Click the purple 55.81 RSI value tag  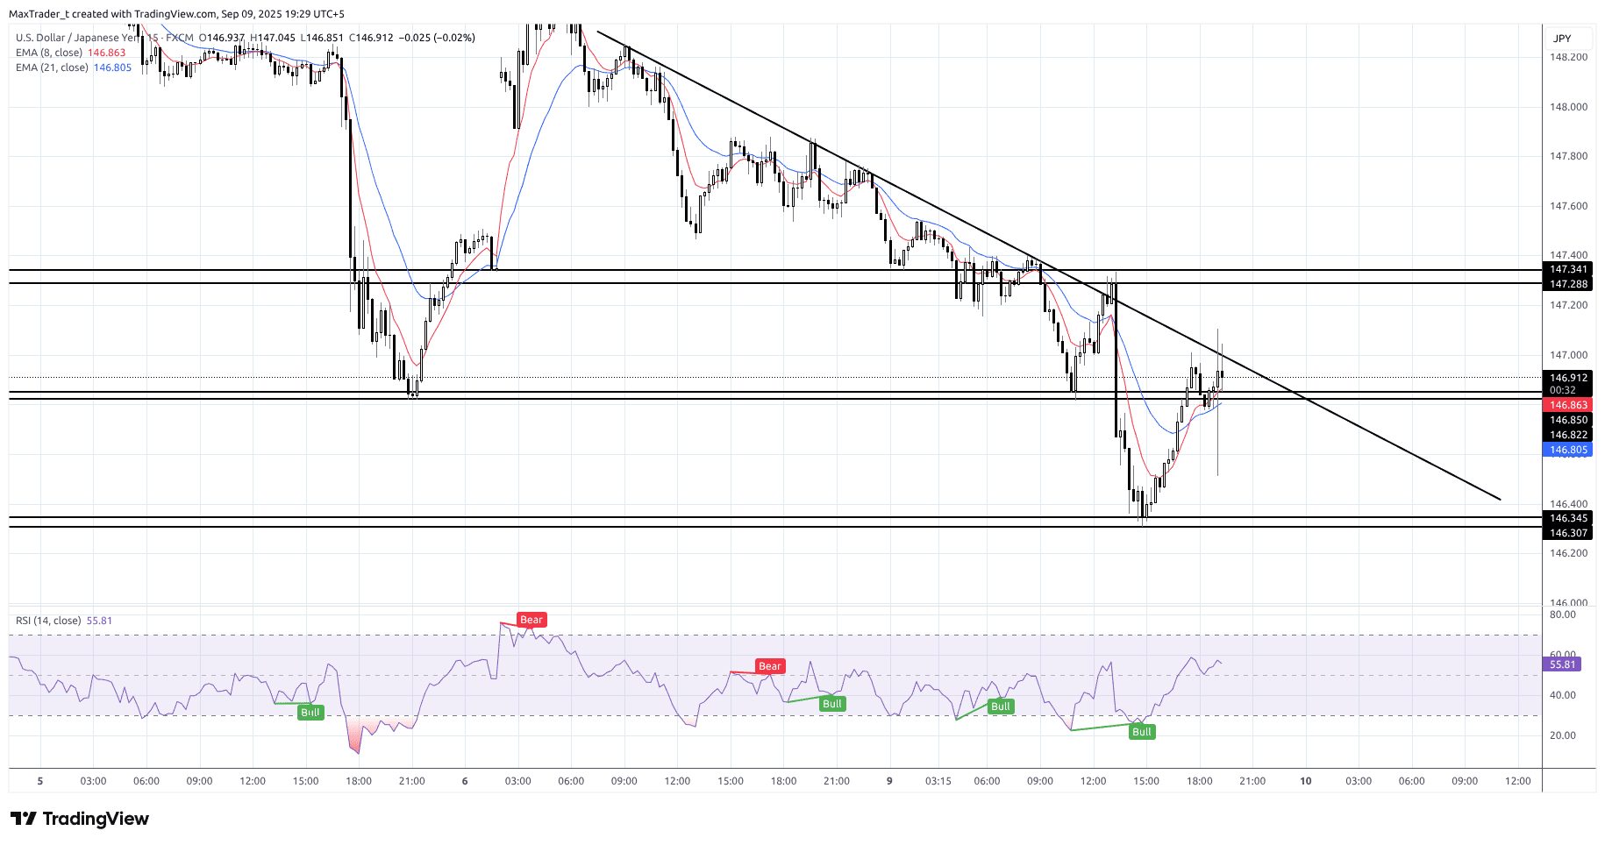click(1562, 664)
